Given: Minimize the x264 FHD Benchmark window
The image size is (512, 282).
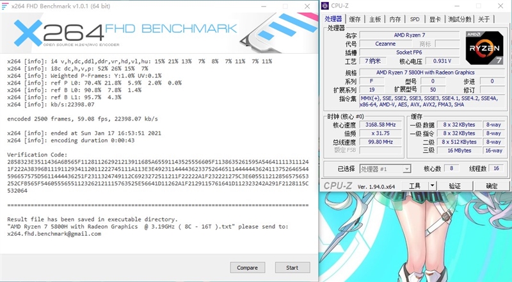Looking at the screenshot, I should coord(264,6).
